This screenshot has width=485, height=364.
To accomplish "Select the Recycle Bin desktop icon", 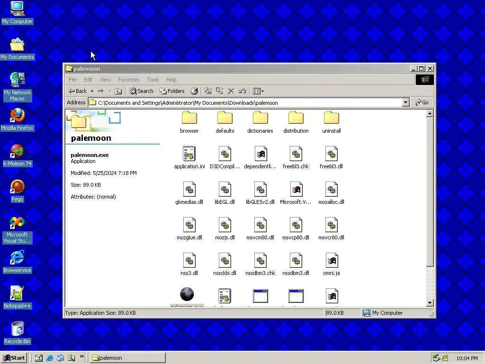I will (x=17, y=333).
